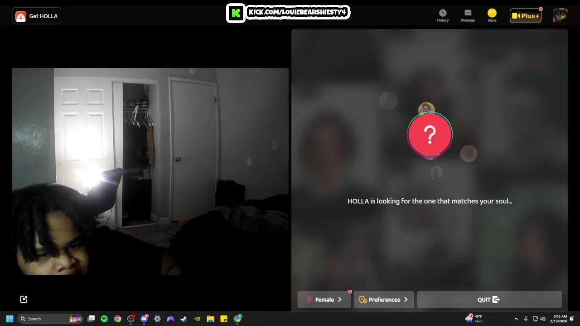Open the notification bell in the tray

point(572,319)
